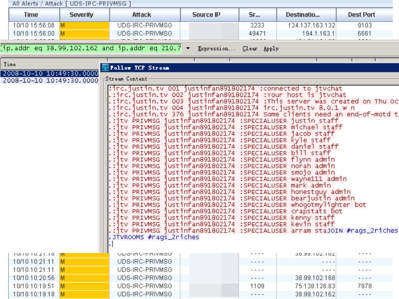The image size is (399, 299).
Task: Click the "JTVROOMS #rags_2riches" client line
Action: click(154, 237)
